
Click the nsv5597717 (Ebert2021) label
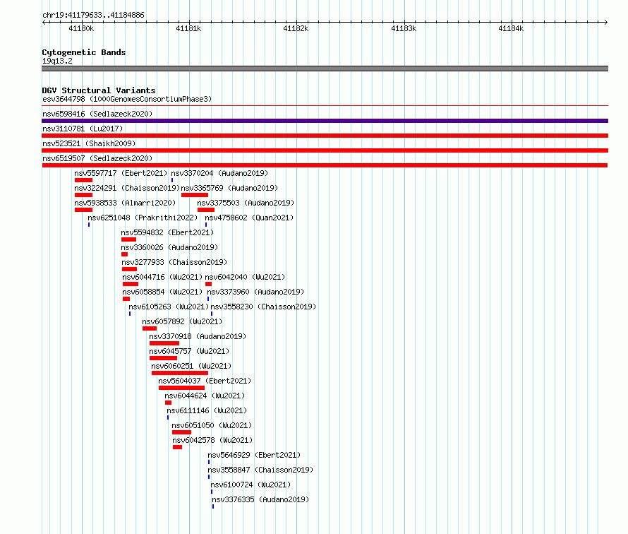point(121,173)
